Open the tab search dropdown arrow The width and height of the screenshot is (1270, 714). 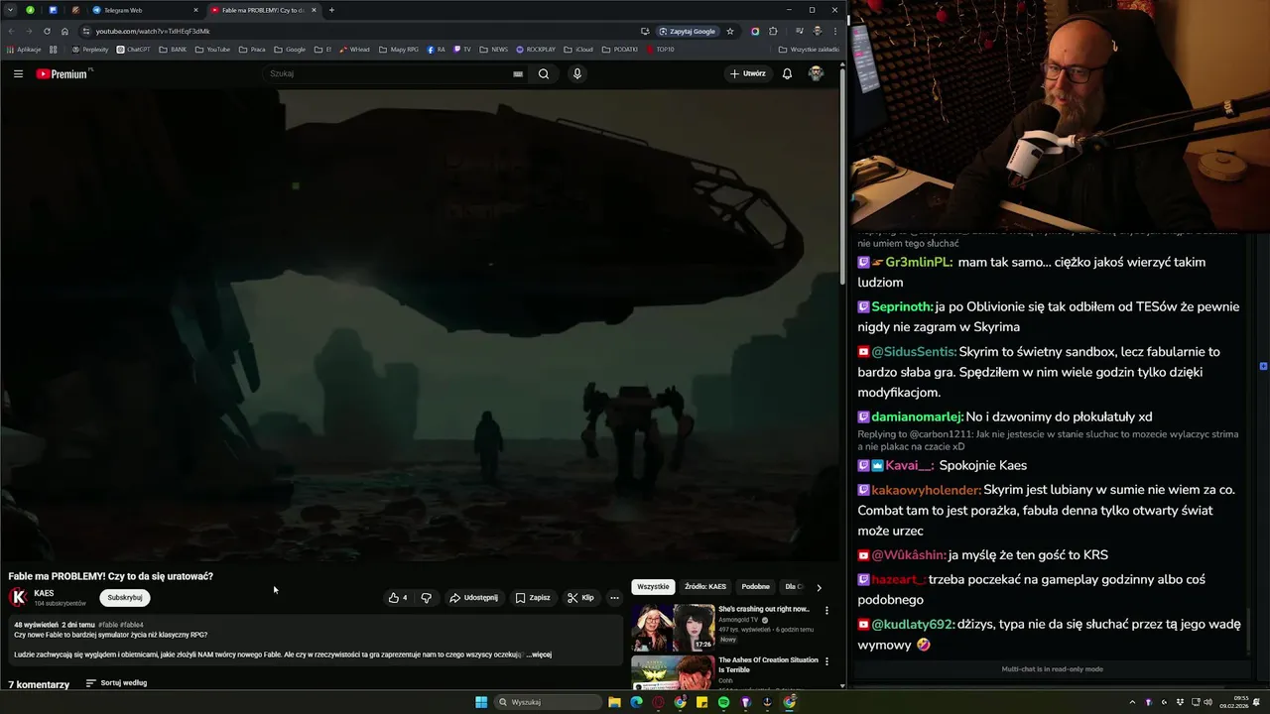pyautogui.click(x=9, y=10)
